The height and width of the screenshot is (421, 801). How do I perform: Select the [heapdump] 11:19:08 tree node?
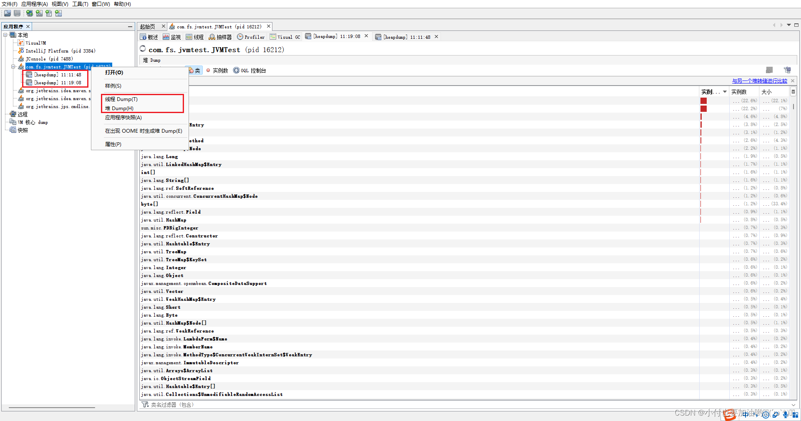pos(54,83)
